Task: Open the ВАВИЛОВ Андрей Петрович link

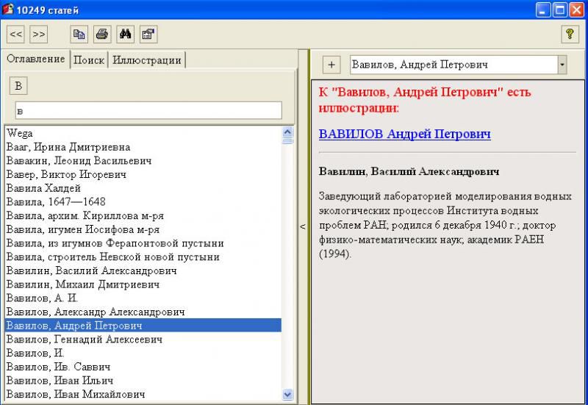Action: [x=404, y=134]
